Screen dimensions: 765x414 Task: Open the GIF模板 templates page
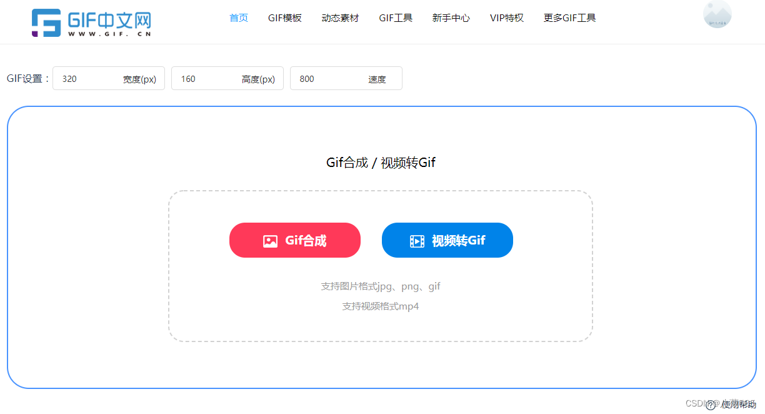tap(284, 18)
